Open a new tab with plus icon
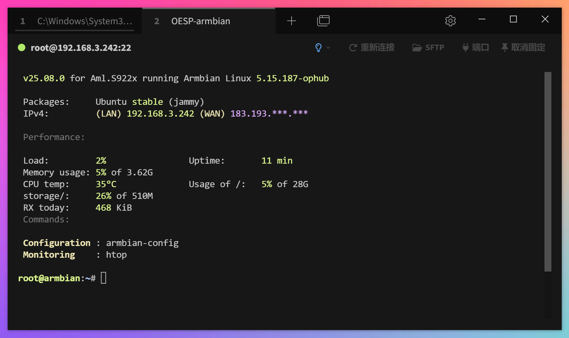Viewport: 569px width, 338px height. [x=292, y=21]
